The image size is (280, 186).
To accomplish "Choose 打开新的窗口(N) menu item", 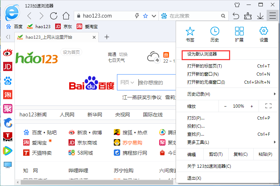I will coord(227,74).
